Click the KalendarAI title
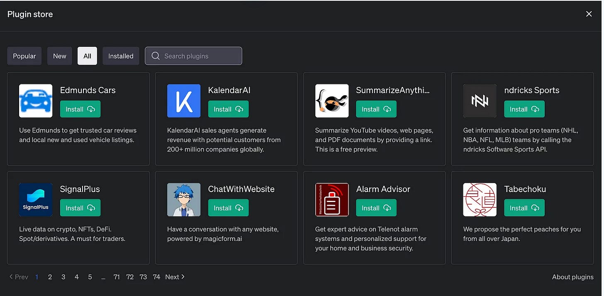604x296 pixels. click(x=229, y=90)
